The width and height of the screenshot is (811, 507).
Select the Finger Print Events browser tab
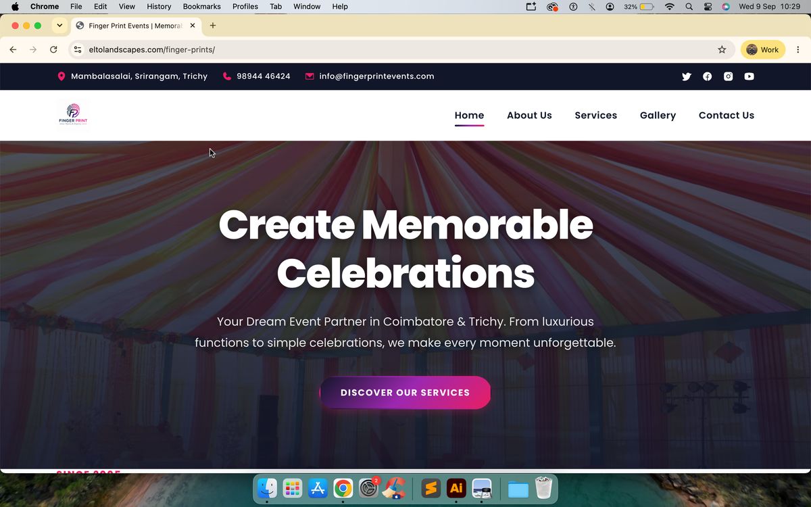(x=135, y=26)
